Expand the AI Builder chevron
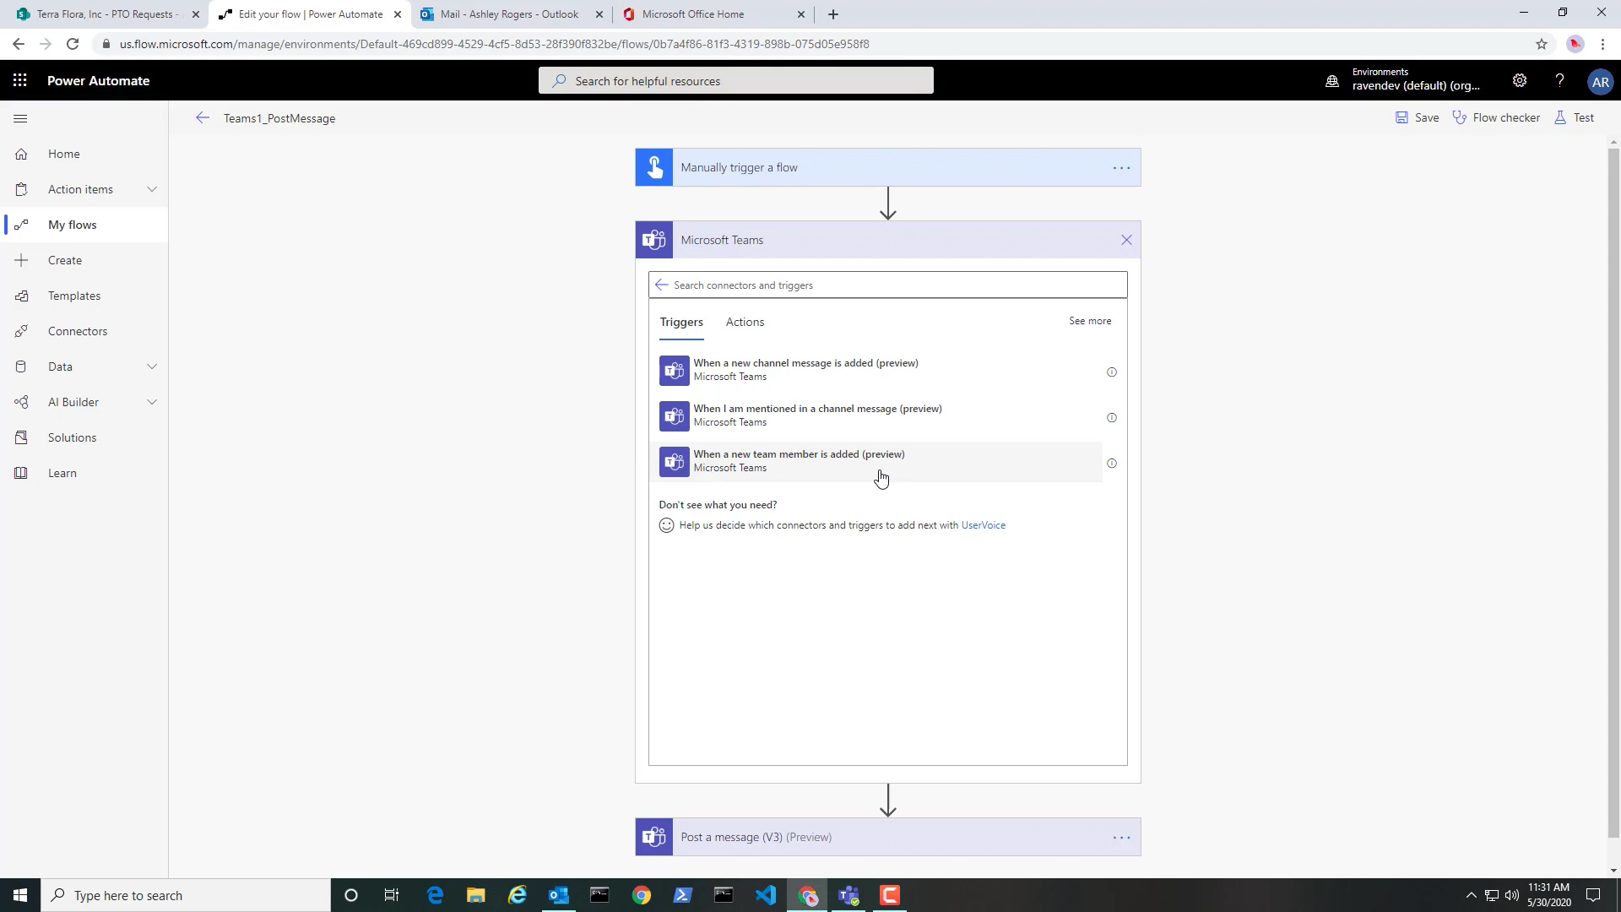1621x912 pixels. pyautogui.click(x=152, y=402)
